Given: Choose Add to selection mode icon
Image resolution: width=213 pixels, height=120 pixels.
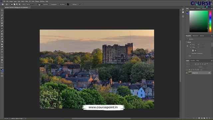Looking at the screenshot, I should (x=14, y=4).
